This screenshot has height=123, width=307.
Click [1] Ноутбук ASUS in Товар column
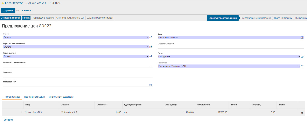pyautogui.click(x=34, y=113)
